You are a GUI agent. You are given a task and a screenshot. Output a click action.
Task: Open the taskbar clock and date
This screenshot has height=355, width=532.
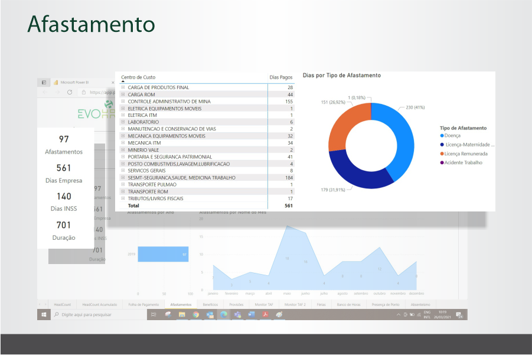point(442,315)
